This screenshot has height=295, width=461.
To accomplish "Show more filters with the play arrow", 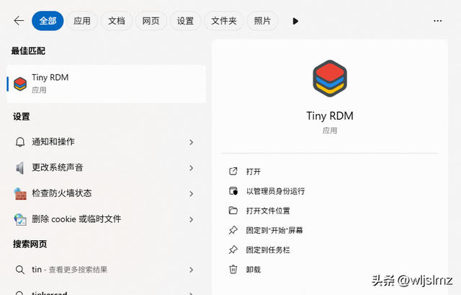I will [x=295, y=21].
